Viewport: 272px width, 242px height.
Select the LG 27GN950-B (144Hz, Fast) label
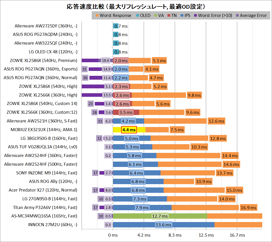tap(50, 199)
